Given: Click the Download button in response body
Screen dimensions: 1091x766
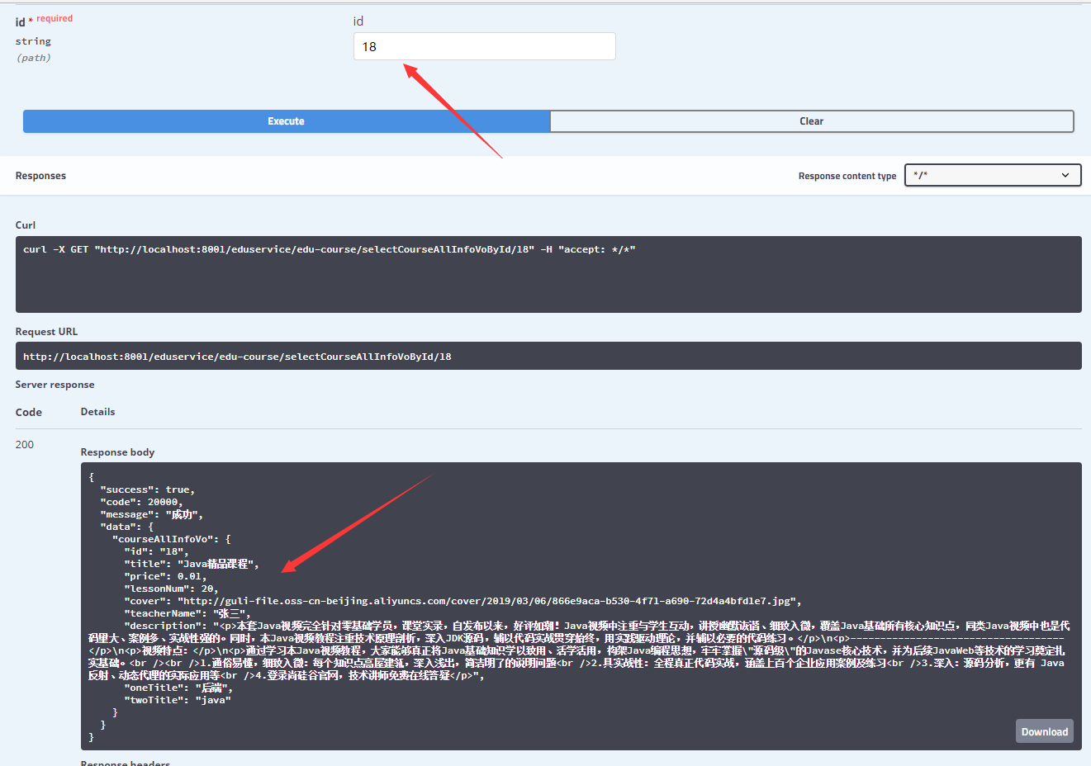Looking at the screenshot, I should point(1045,731).
